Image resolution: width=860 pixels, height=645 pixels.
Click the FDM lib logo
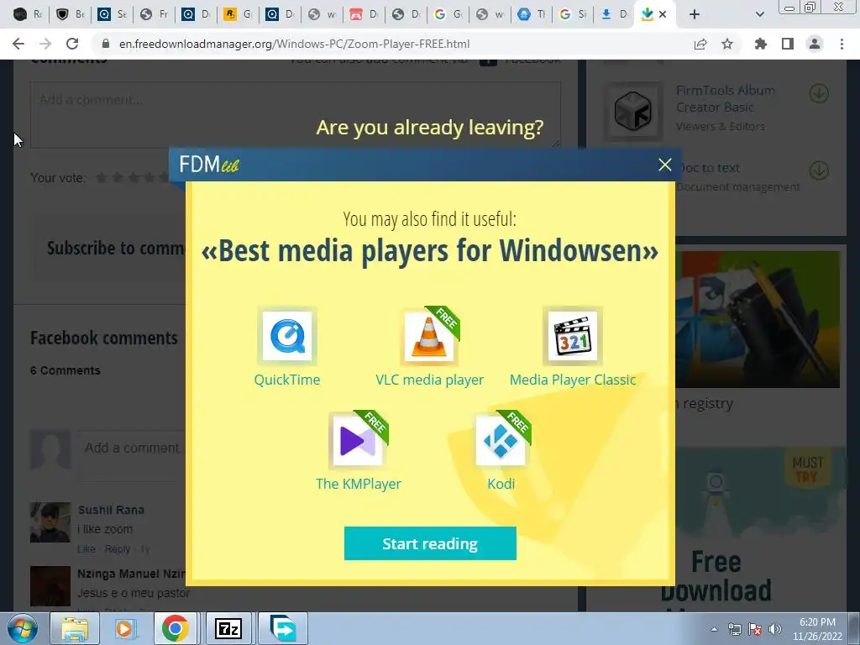click(x=209, y=165)
